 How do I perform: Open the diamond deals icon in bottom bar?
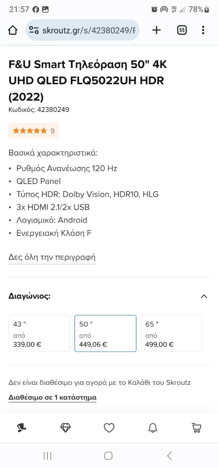(65, 428)
